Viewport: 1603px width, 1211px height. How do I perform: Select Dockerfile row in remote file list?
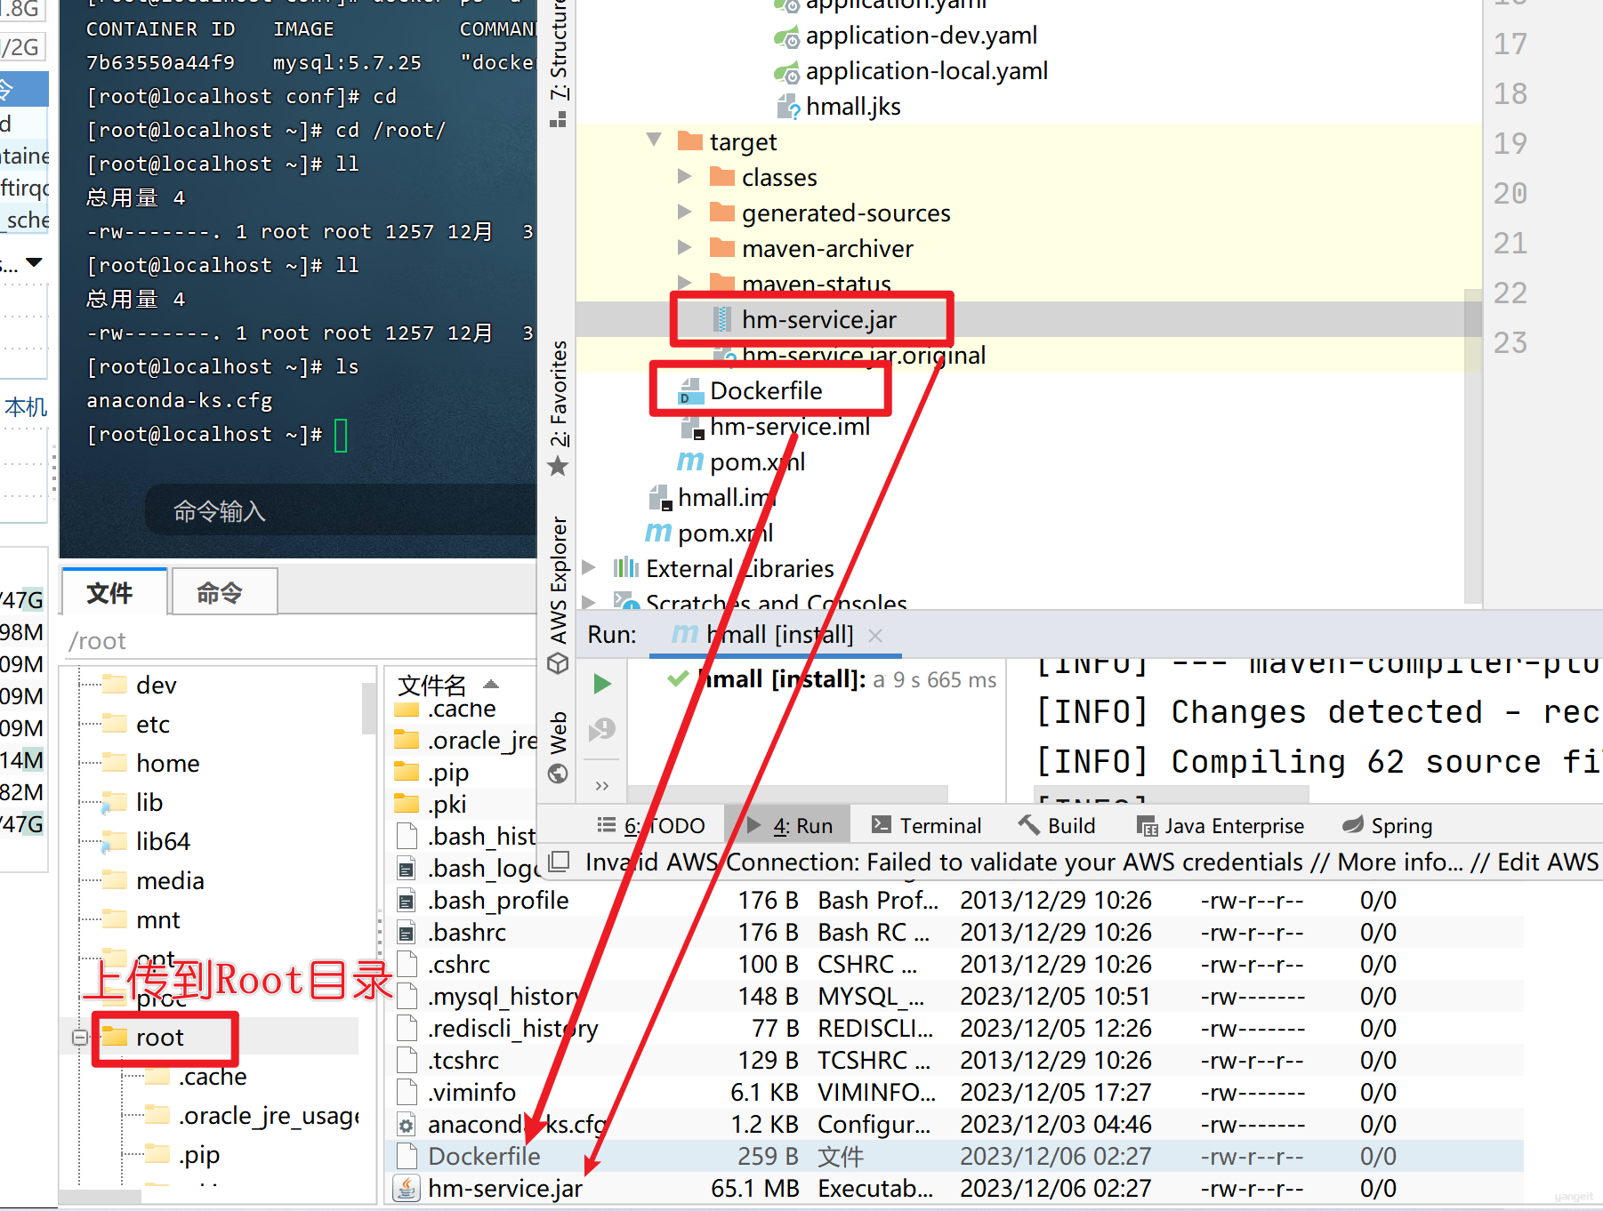click(954, 1156)
